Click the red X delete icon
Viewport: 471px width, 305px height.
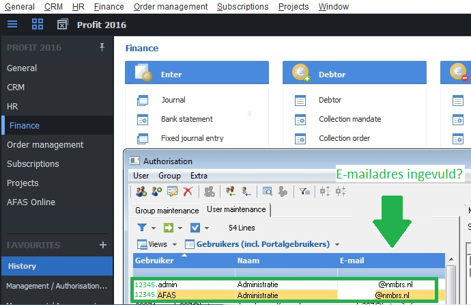coord(188,191)
